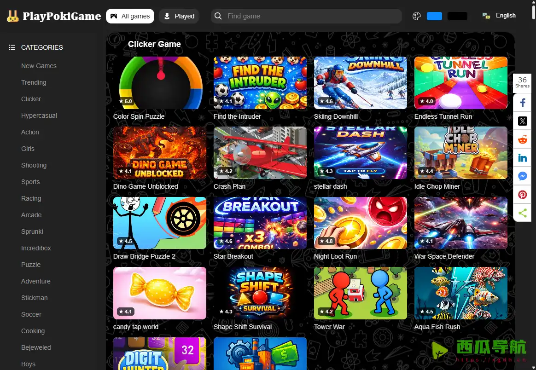
Task: Open the green general share icon
Action: [522, 213]
